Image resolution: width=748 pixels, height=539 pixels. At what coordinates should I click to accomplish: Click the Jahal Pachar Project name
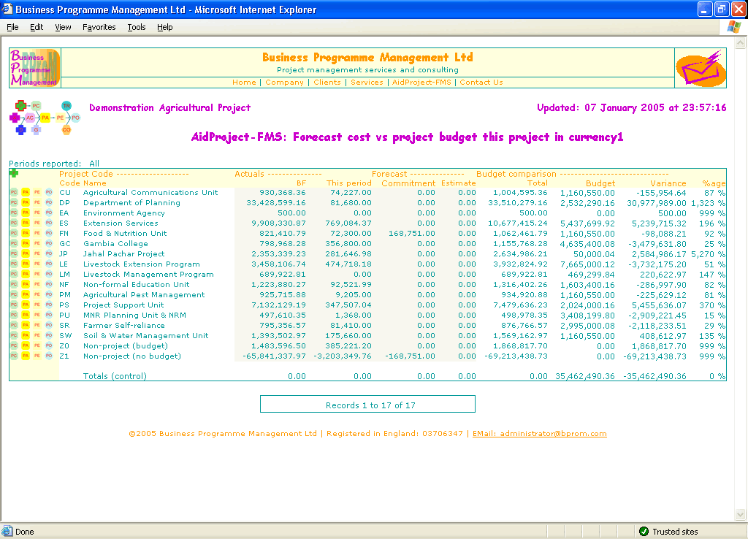point(124,253)
